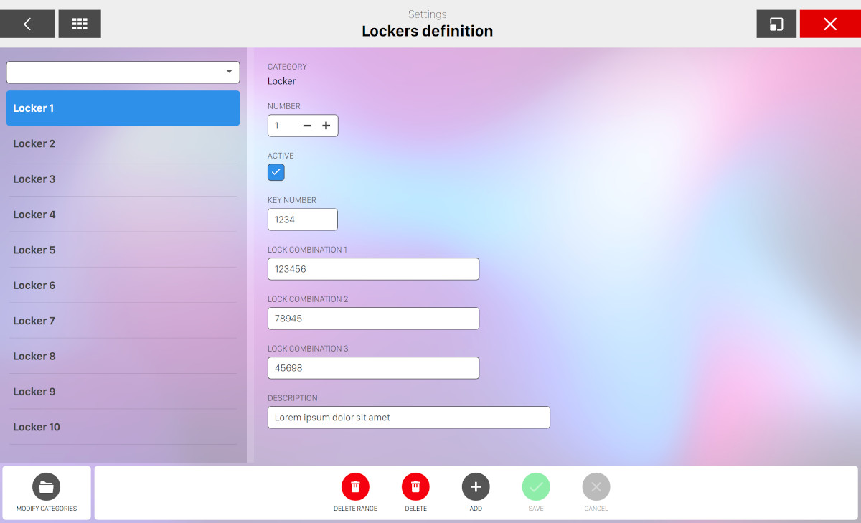
Task: Select Locker 2 in the list
Action: [x=123, y=143]
